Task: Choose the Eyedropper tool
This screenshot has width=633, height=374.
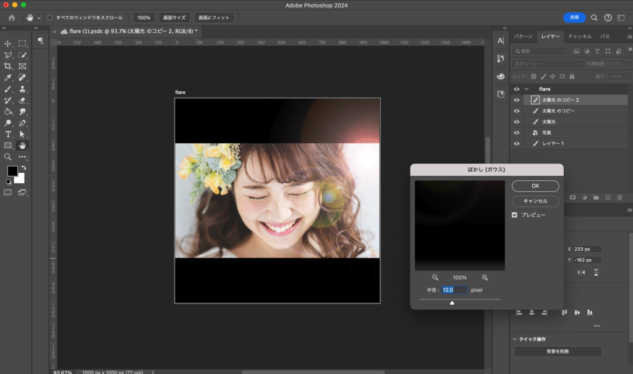Action: tap(8, 78)
